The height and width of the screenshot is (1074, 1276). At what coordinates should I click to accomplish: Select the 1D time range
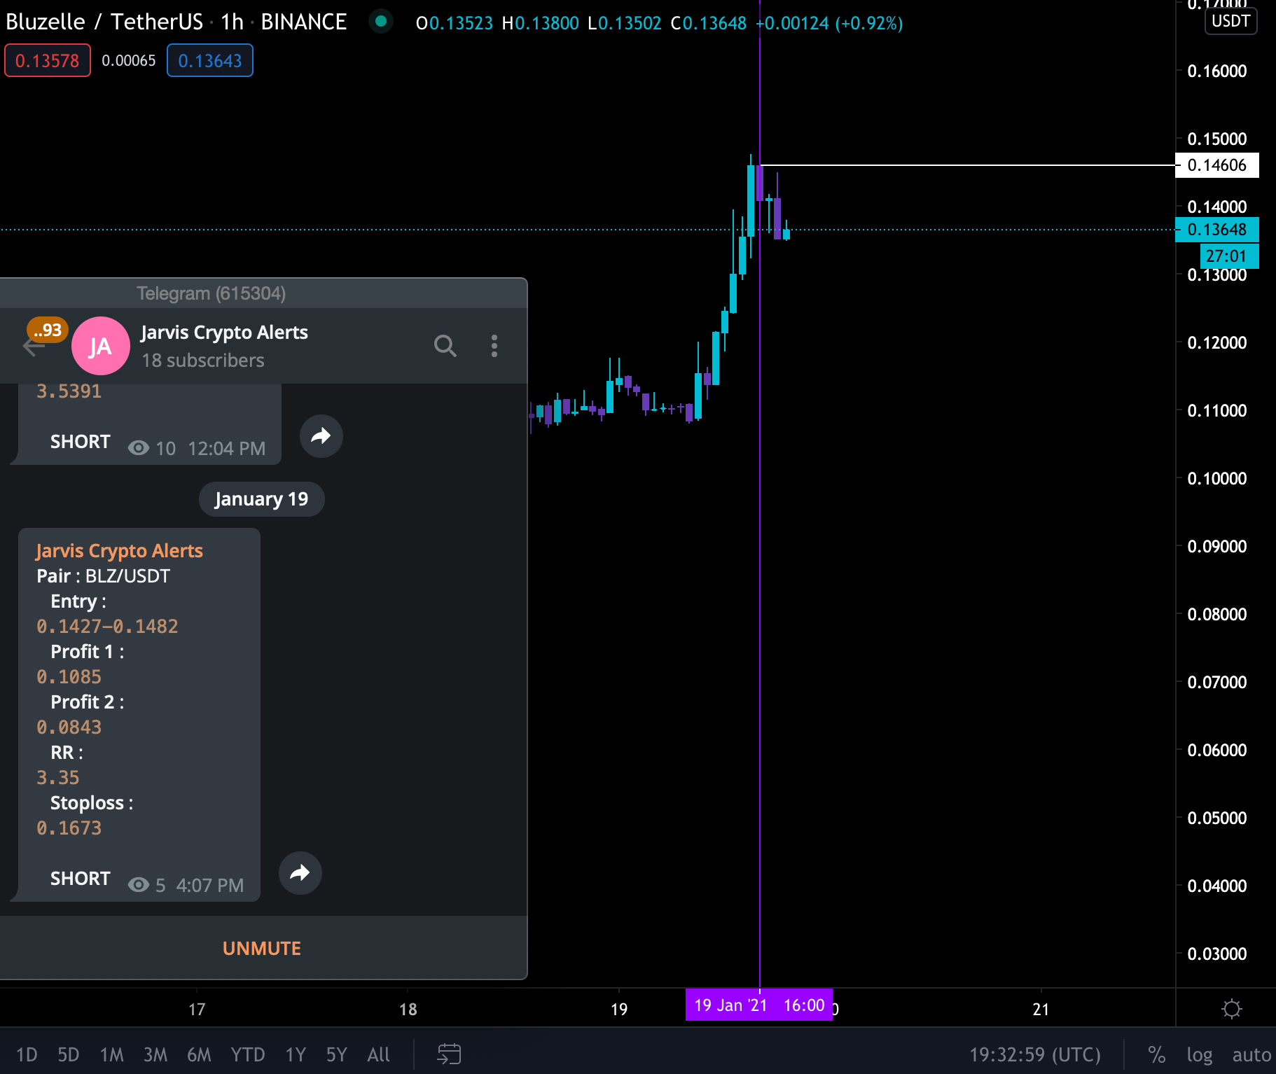click(27, 1054)
